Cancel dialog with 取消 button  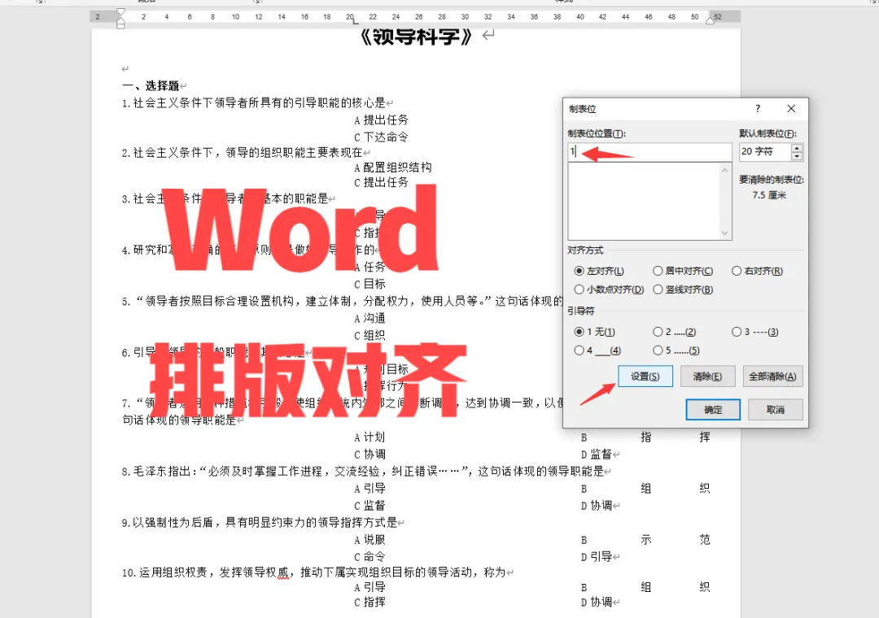pyautogui.click(x=776, y=410)
